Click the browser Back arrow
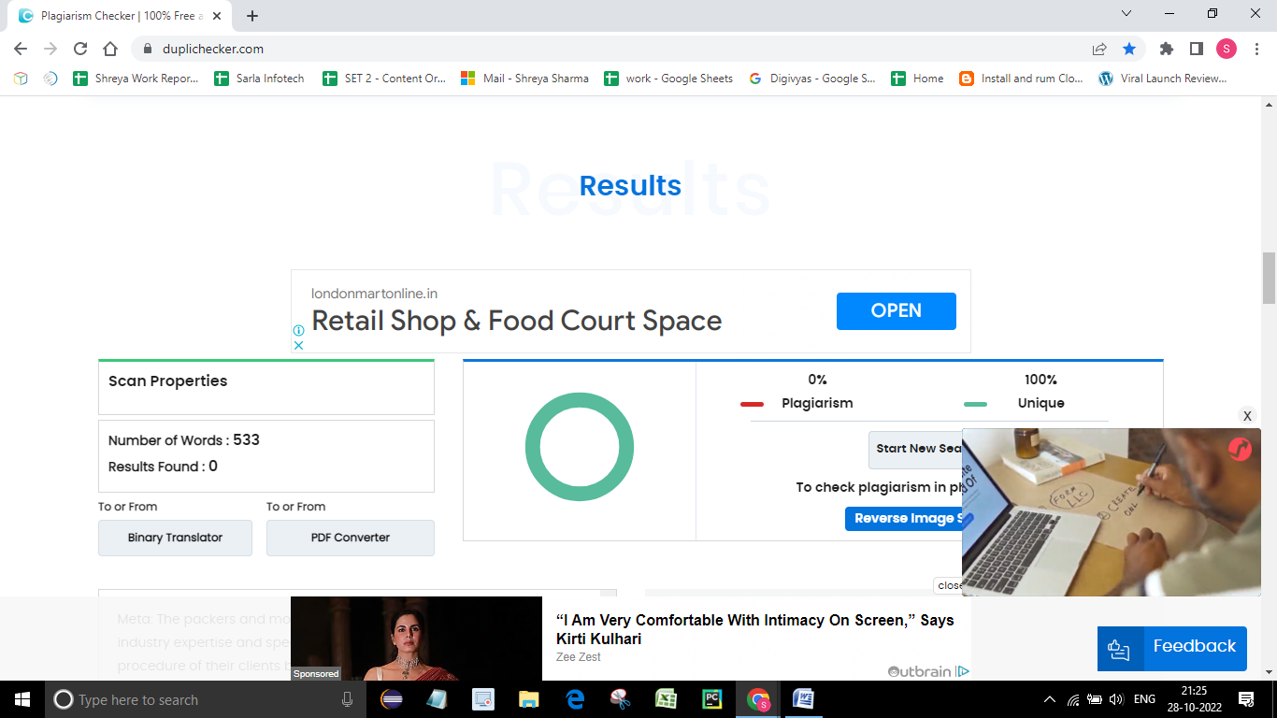Image resolution: width=1277 pixels, height=718 pixels. [x=21, y=49]
